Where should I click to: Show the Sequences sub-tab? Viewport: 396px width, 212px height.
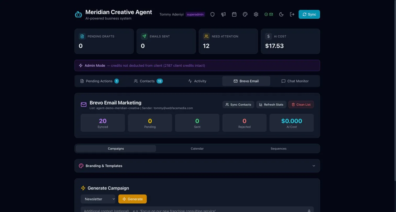278,148
